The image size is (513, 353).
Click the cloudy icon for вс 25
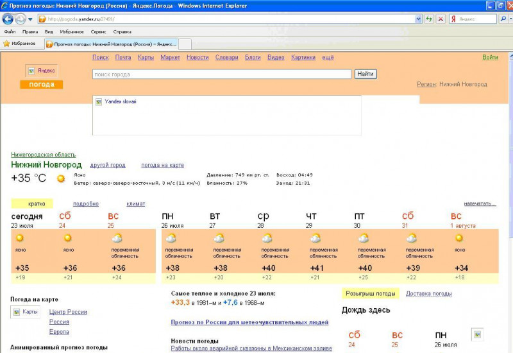pyautogui.click(x=117, y=237)
